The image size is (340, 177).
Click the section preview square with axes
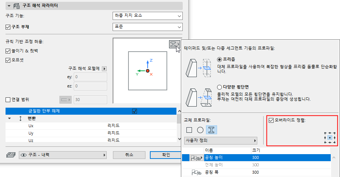(148, 71)
